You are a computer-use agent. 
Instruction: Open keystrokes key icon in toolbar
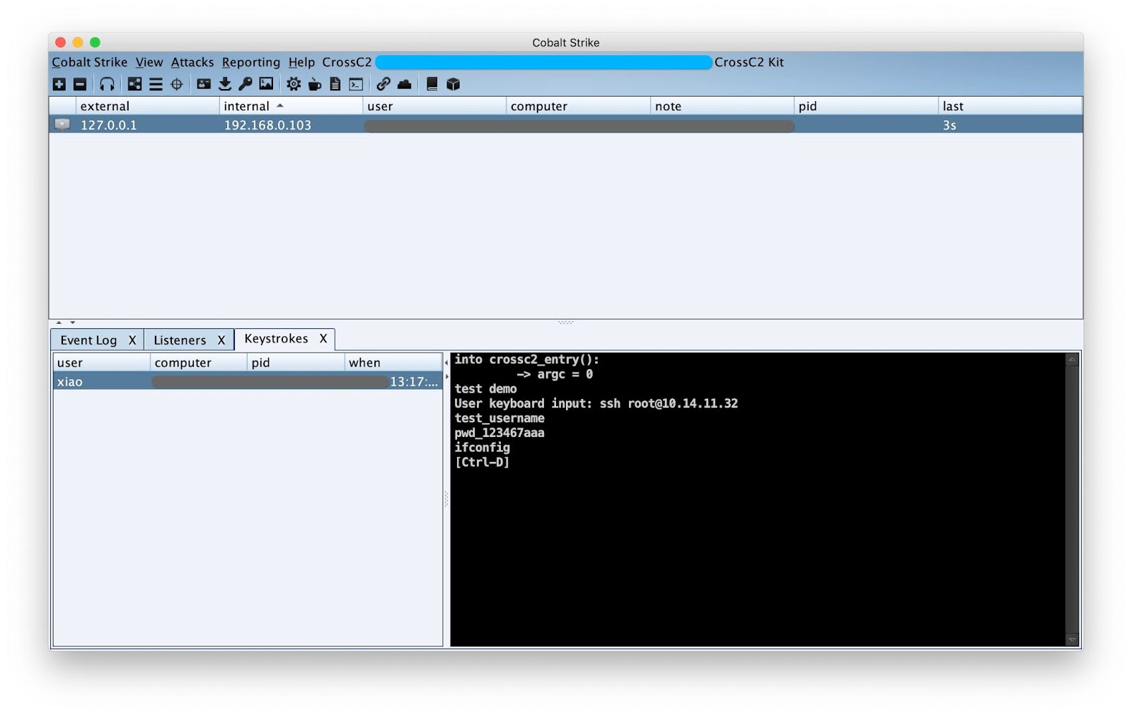pyautogui.click(x=246, y=84)
